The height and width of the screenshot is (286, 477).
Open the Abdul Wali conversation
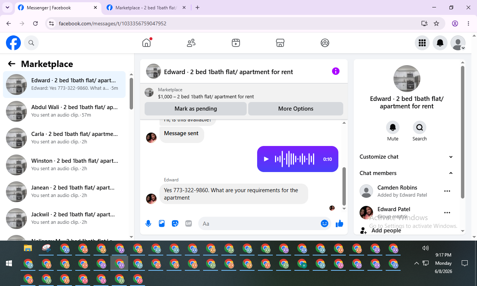click(64, 111)
